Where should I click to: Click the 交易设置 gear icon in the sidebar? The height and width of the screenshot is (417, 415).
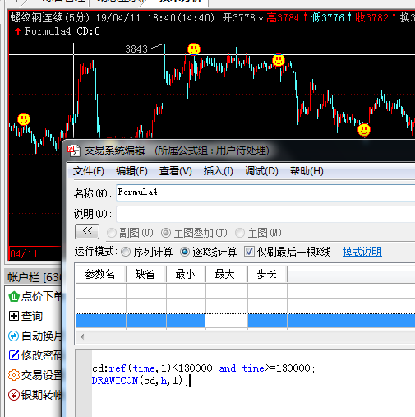coord(14,375)
